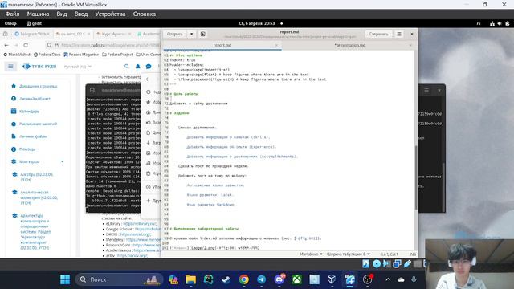Open the eLibrary link on the page
This screenshot has width=514, height=289.
[140, 224]
